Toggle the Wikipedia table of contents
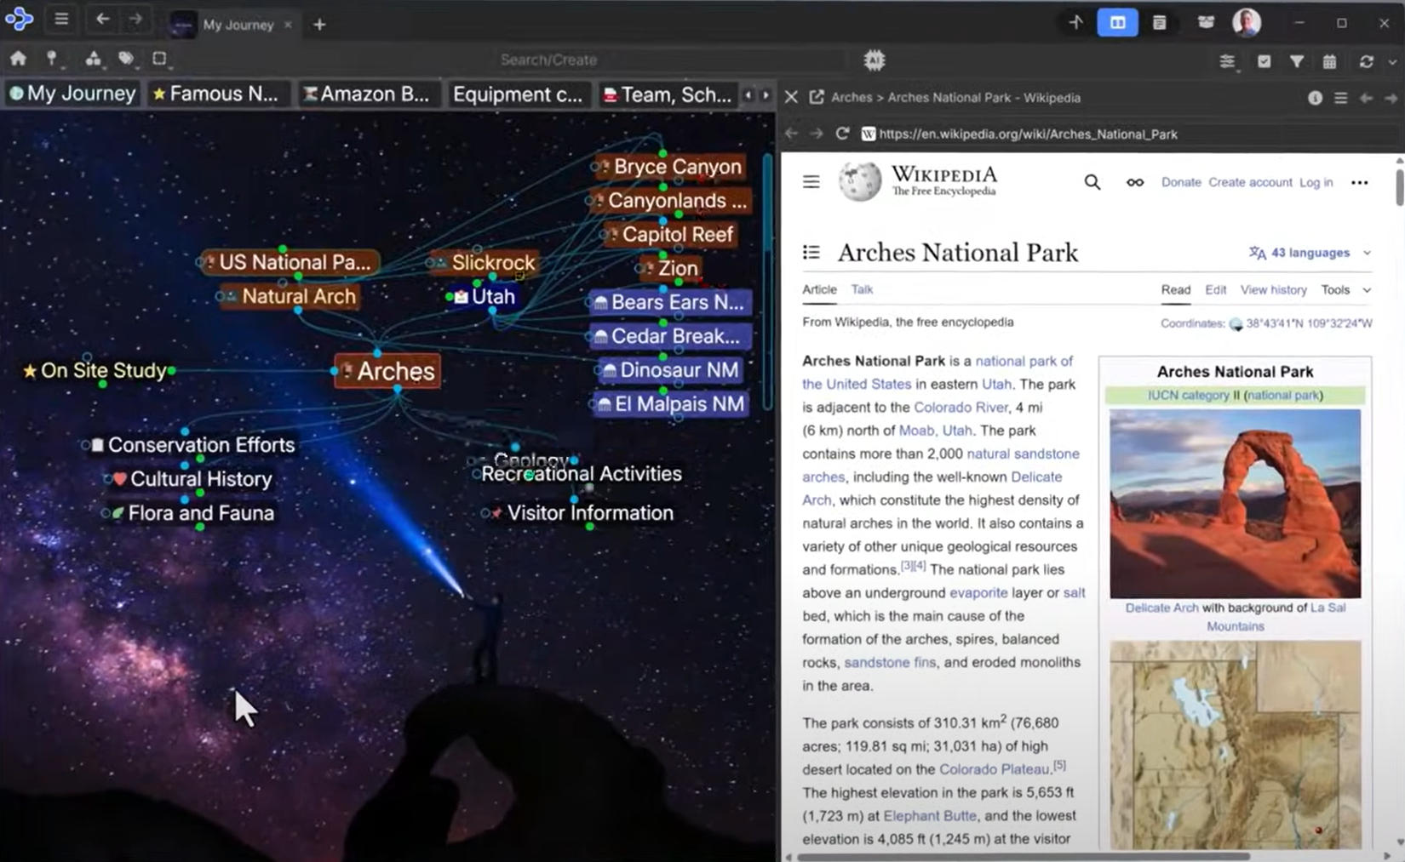This screenshot has height=862, width=1405. (811, 253)
